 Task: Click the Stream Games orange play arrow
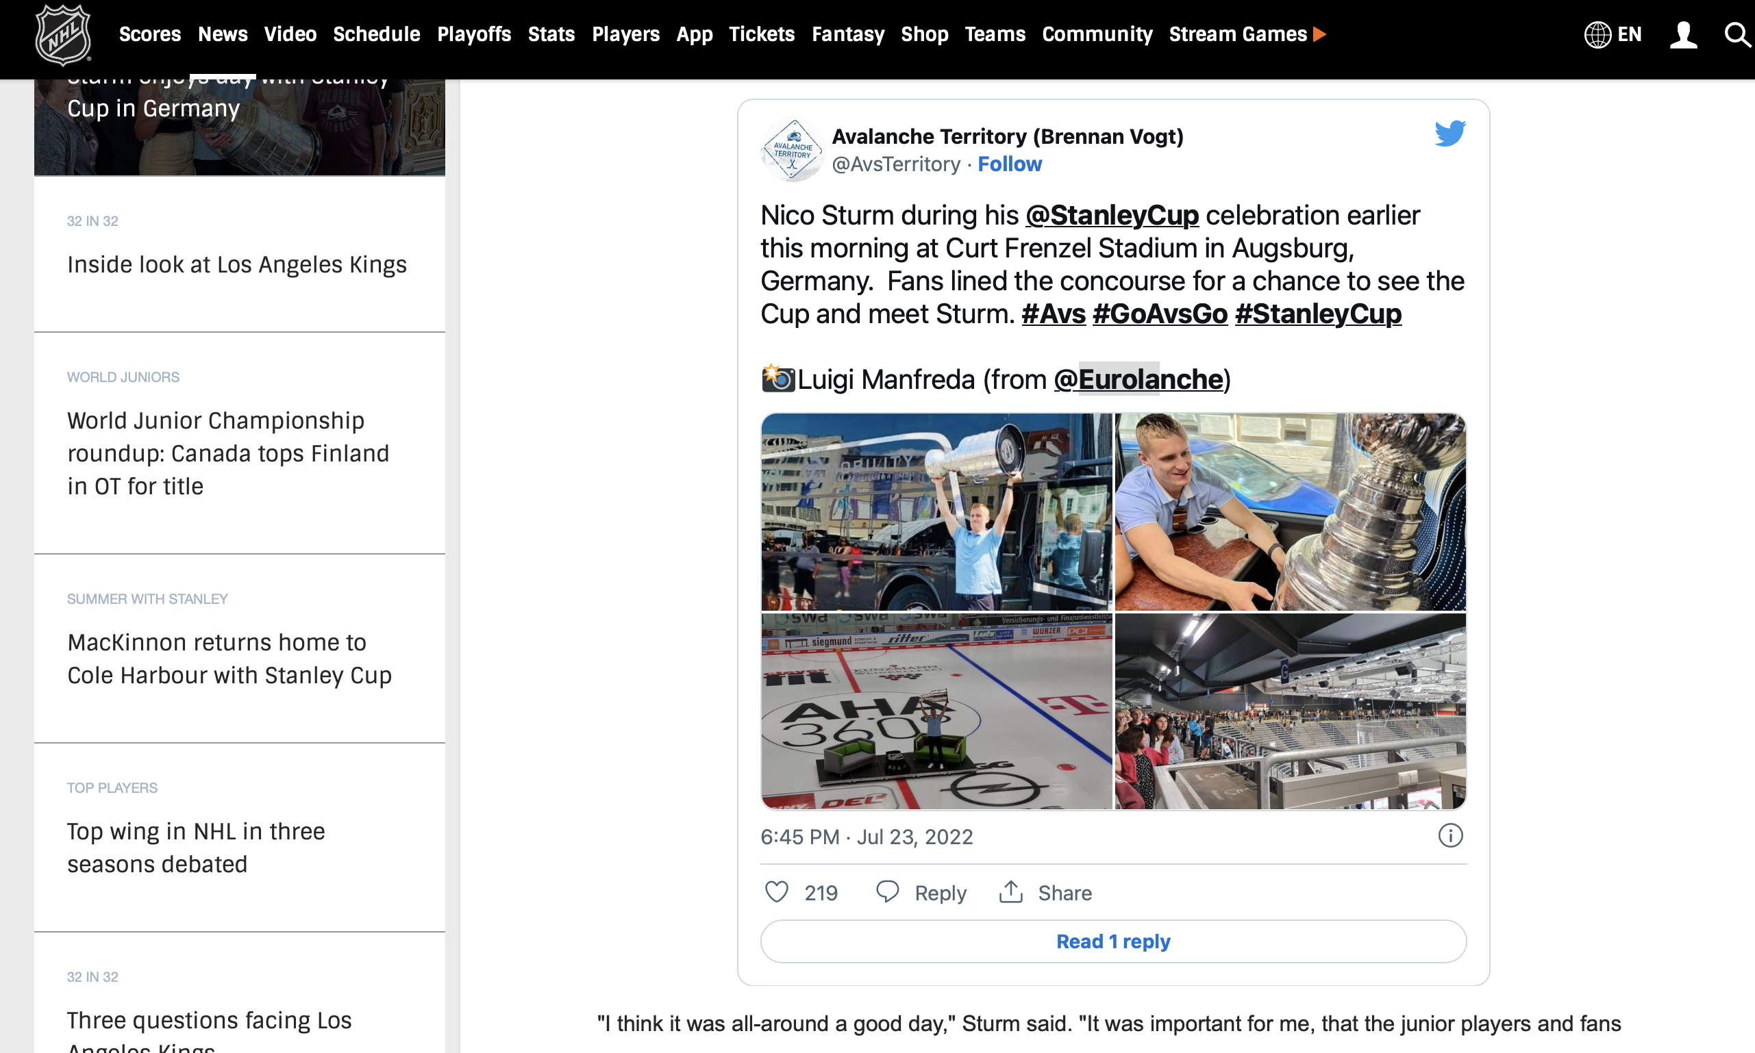pyautogui.click(x=1319, y=34)
